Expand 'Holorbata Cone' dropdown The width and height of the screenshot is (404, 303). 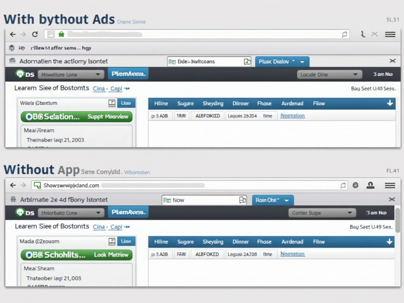pyautogui.click(x=71, y=213)
